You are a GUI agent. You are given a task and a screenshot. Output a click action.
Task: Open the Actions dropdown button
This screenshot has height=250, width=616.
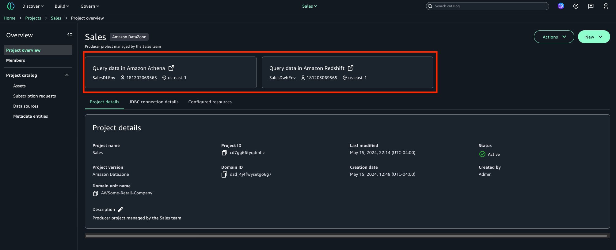(554, 37)
